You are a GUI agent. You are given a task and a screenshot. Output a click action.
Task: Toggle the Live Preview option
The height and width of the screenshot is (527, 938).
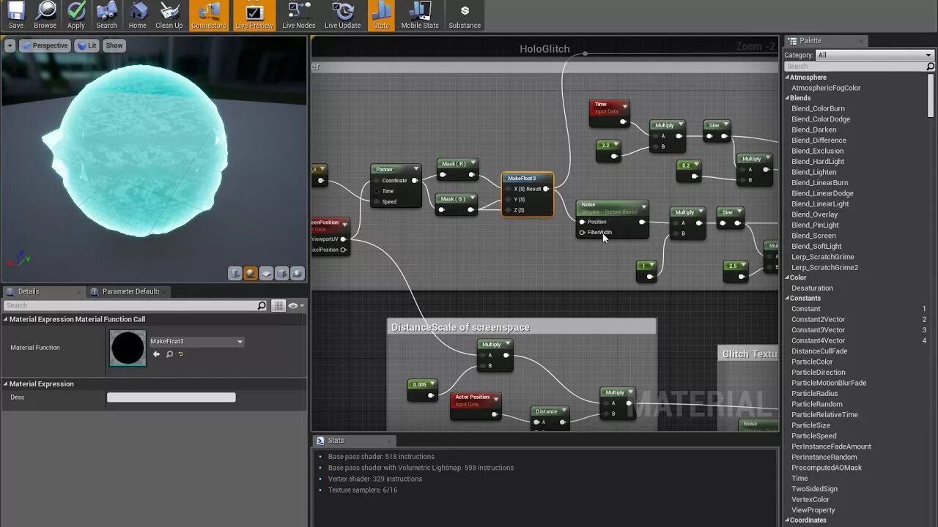click(254, 15)
